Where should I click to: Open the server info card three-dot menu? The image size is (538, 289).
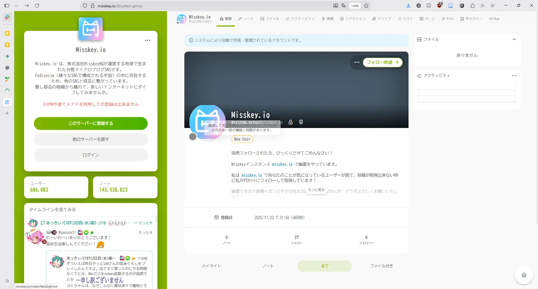click(147, 41)
